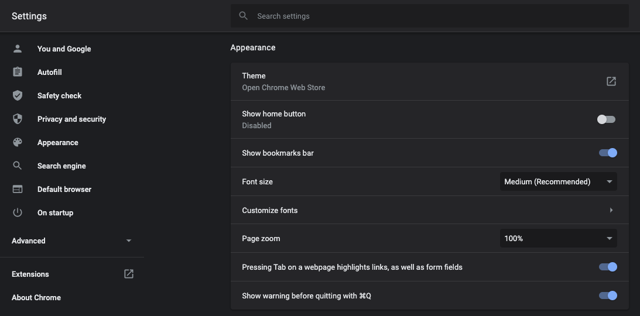
Task: Turn off Show bookmarks bar toggle
Action: pyautogui.click(x=608, y=153)
